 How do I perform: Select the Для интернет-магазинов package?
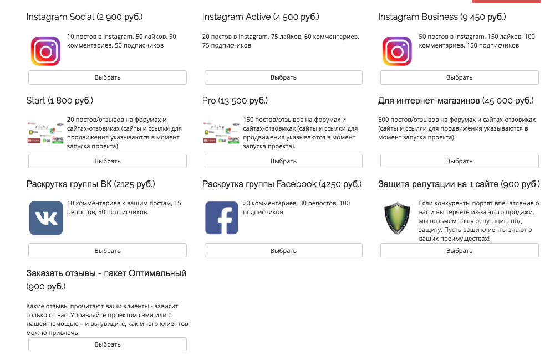[459, 161]
